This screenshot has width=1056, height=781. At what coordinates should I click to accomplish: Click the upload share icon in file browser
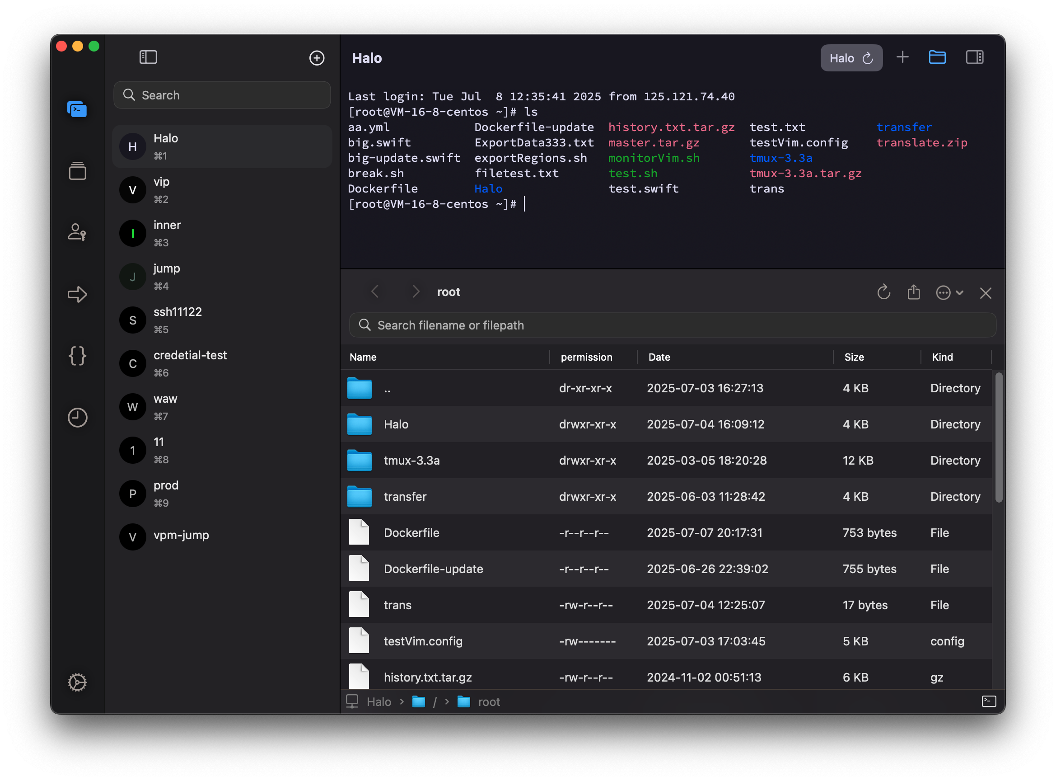coord(913,292)
